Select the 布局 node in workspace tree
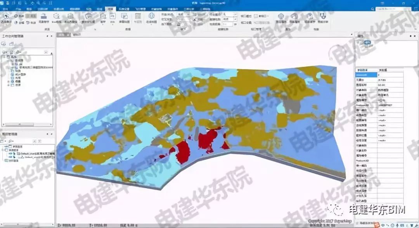This screenshot has height=228, width=419. pyautogui.click(x=17, y=78)
